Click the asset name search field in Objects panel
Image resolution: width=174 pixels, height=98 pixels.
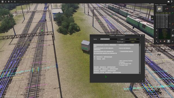(x=163, y=13)
